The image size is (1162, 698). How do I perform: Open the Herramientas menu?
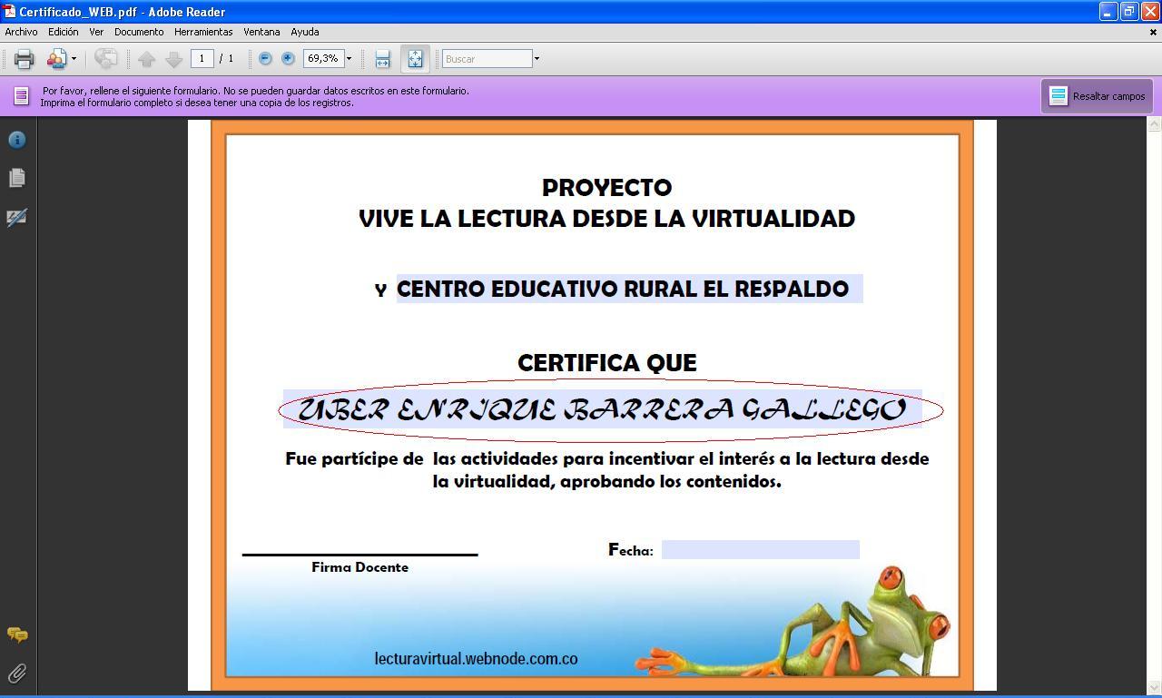click(x=203, y=32)
